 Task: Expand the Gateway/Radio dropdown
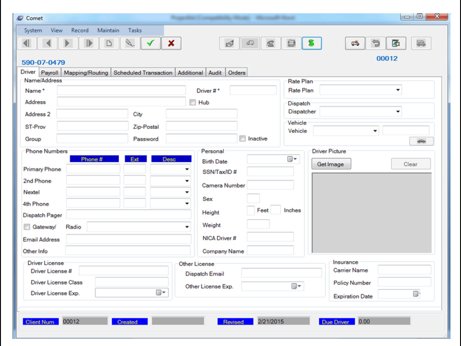tap(187, 227)
